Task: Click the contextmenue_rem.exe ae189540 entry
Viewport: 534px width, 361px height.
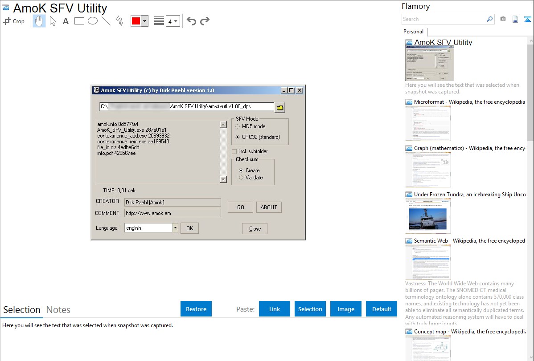Action: [x=133, y=142]
